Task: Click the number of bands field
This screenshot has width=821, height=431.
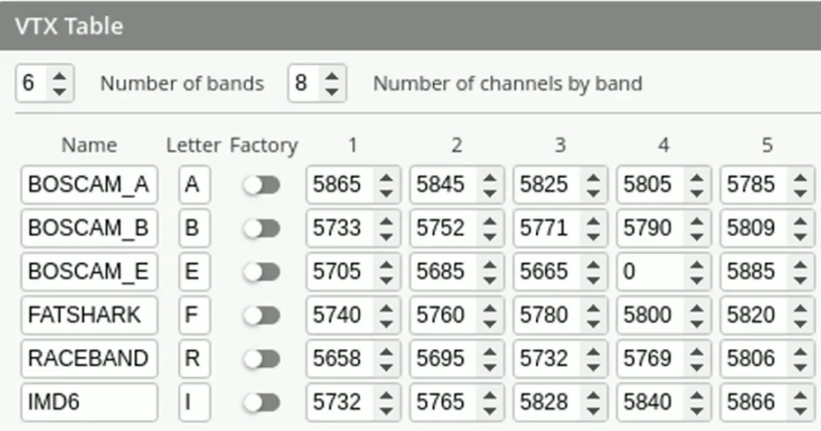Action: pos(34,83)
